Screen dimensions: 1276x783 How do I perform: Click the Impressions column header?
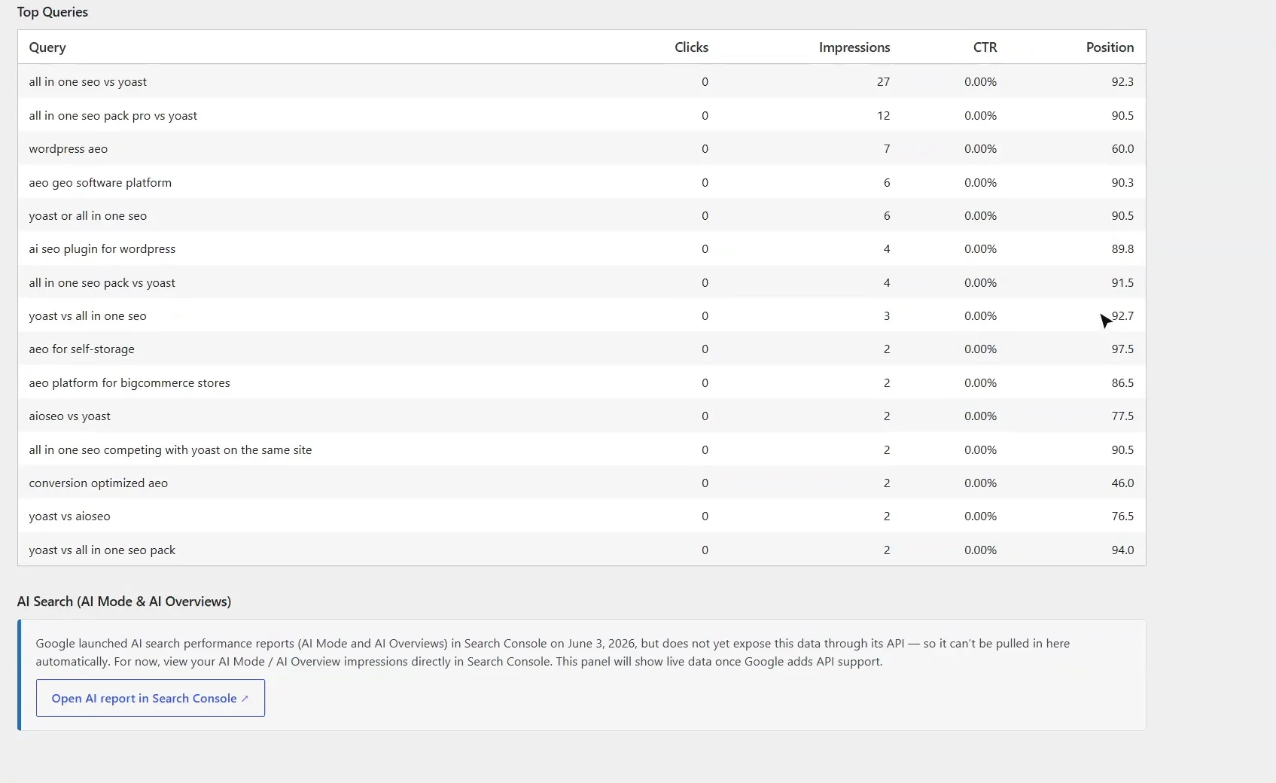(x=854, y=47)
